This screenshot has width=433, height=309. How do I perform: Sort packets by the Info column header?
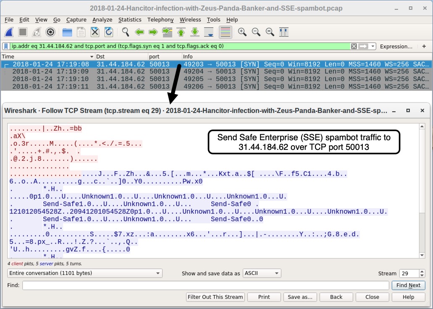click(x=307, y=56)
